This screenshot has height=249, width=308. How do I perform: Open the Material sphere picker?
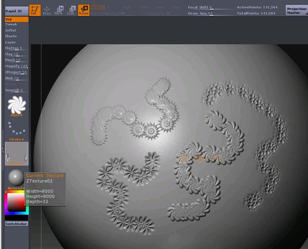pyautogui.click(x=16, y=178)
